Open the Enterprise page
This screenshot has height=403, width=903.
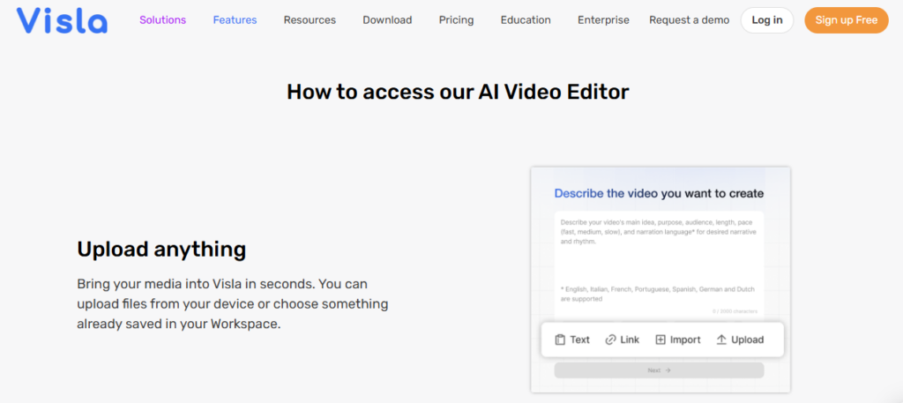click(603, 20)
